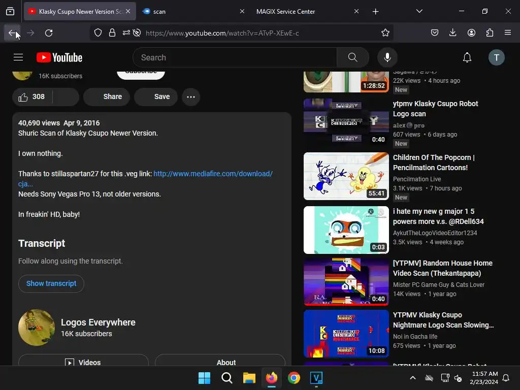Open the YouTube guide hamburger menu

[x=18, y=57]
